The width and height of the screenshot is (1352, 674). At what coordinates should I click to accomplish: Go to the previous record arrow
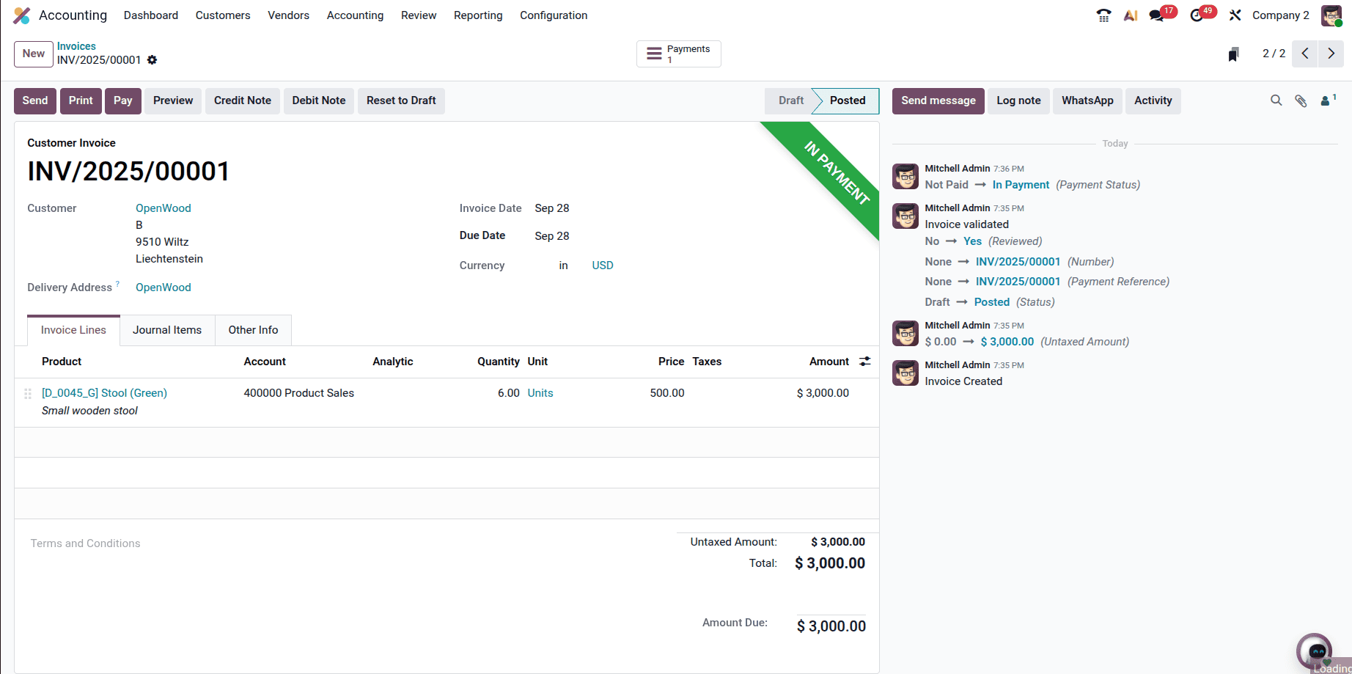[1305, 54]
